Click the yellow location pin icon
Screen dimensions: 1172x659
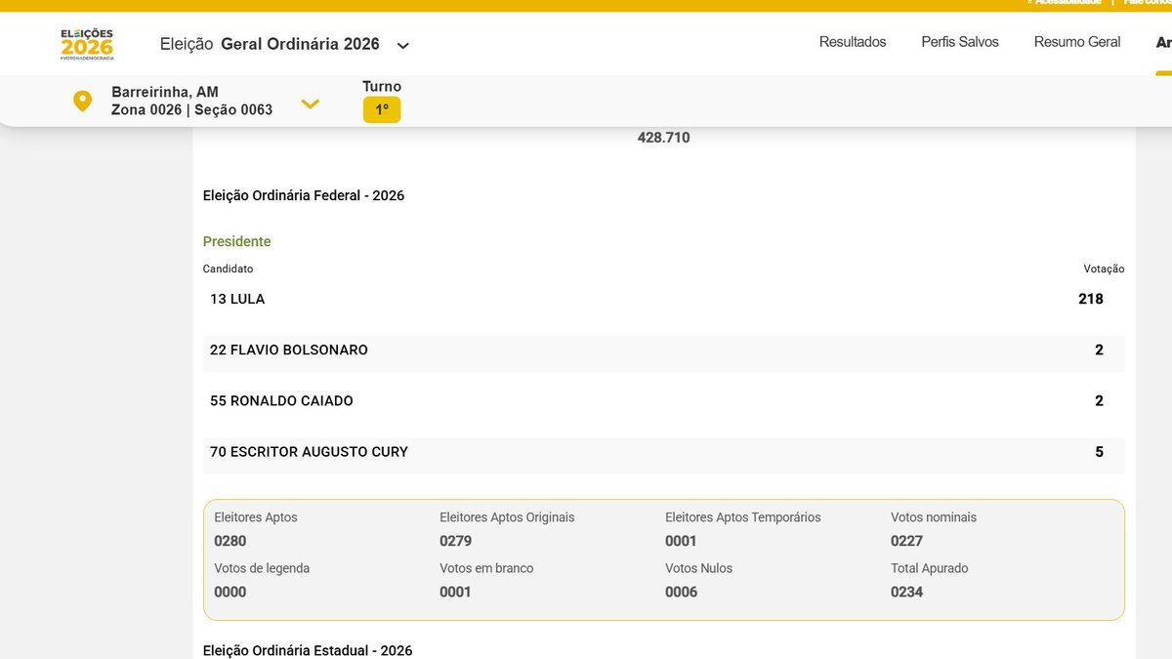click(x=82, y=101)
